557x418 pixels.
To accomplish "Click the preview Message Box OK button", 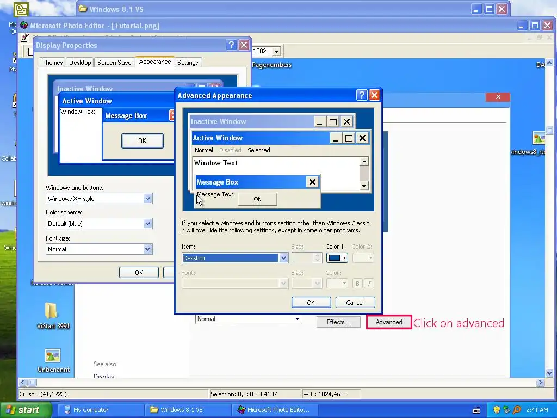I will (x=257, y=199).
